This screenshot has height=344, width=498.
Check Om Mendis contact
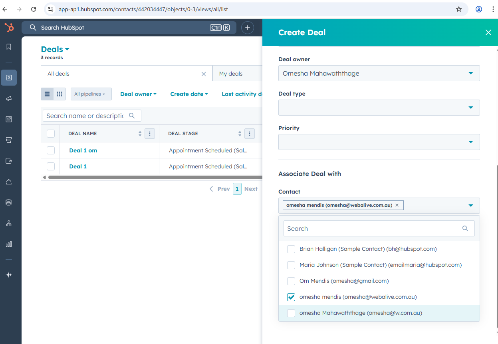291,281
